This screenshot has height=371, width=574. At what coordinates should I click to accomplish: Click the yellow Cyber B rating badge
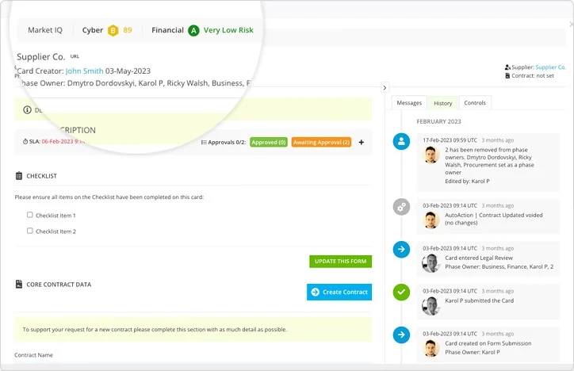(x=113, y=30)
